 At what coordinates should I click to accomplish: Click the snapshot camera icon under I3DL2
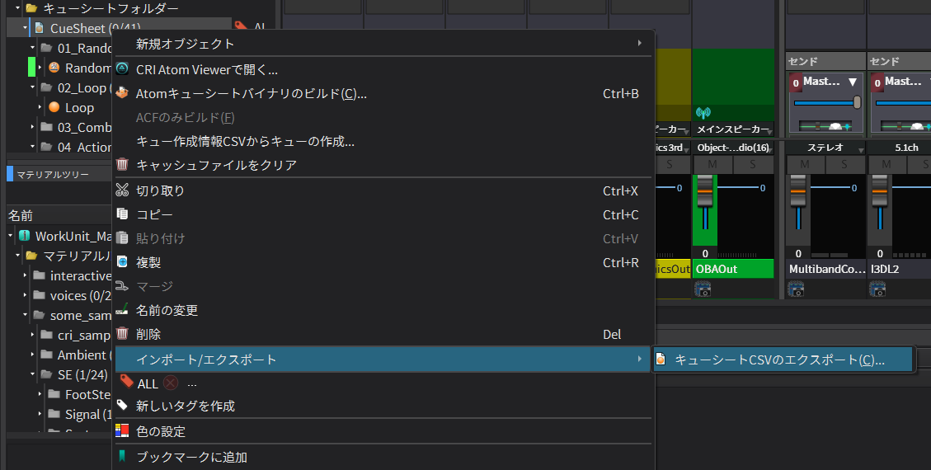pyautogui.click(x=877, y=289)
